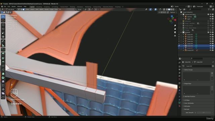
Task: Select the Measure tool
Action: (x=3, y=45)
